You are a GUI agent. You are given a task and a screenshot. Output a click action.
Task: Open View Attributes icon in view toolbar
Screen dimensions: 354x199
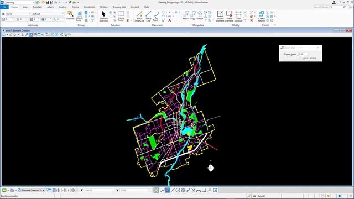click(x=4, y=35)
